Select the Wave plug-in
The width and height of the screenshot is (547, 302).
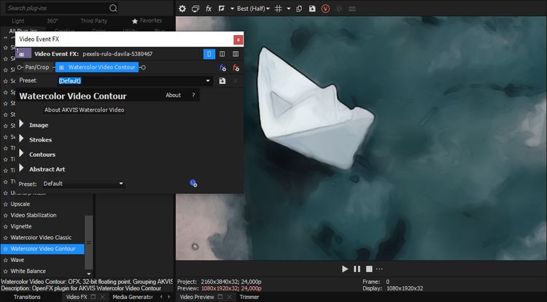[17, 260]
